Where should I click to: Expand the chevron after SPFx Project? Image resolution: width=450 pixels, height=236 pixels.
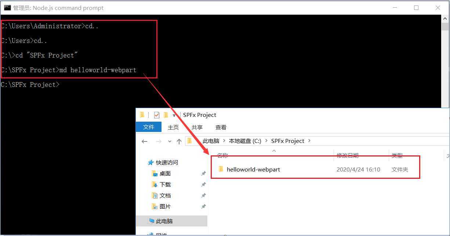(309, 141)
